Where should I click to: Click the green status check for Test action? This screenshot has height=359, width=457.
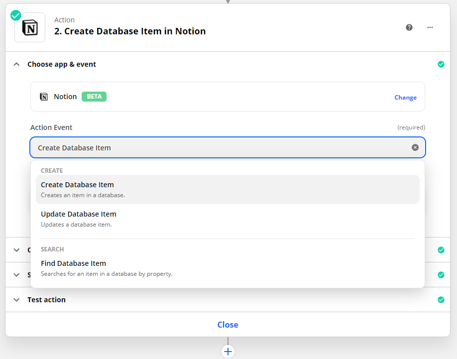(x=441, y=300)
